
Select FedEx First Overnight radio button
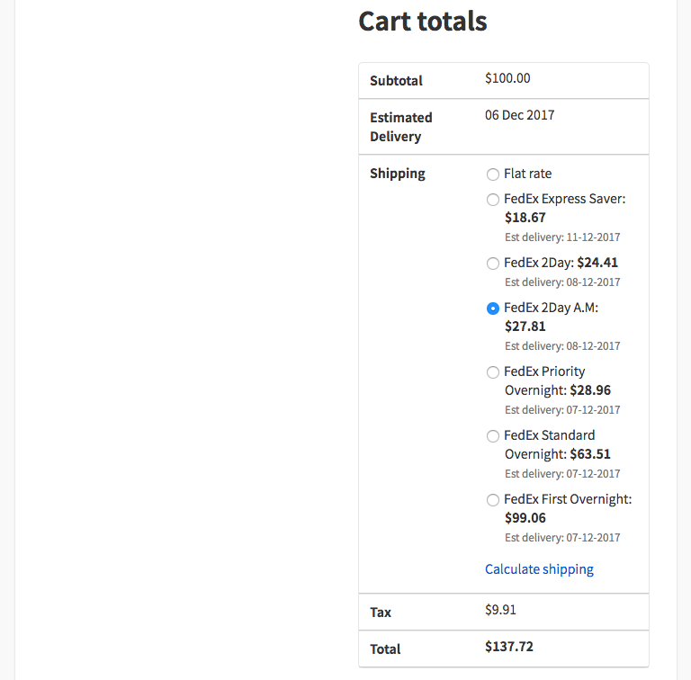pyautogui.click(x=493, y=500)
